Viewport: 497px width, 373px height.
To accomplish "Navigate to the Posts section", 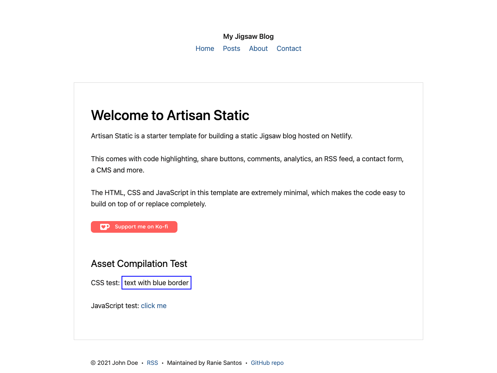I will point(231,48).
